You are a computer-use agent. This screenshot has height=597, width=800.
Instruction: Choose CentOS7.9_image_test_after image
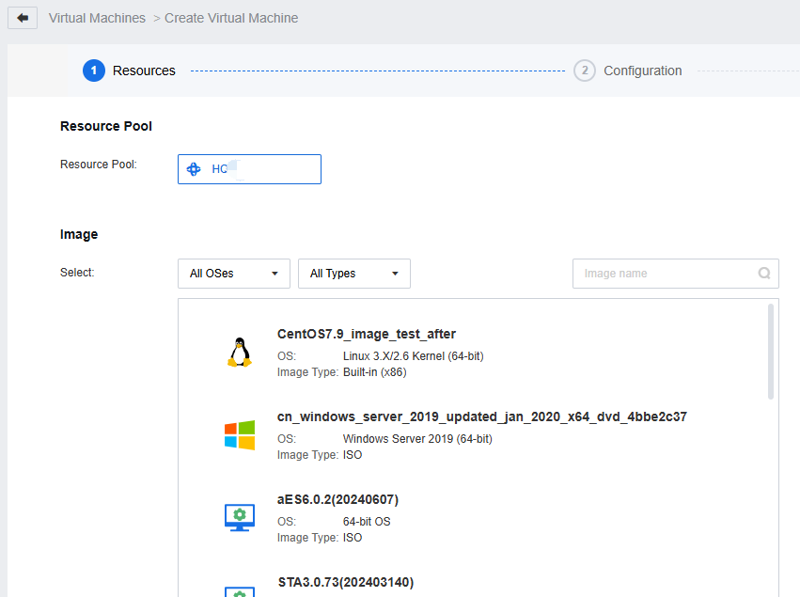[367, 334]
